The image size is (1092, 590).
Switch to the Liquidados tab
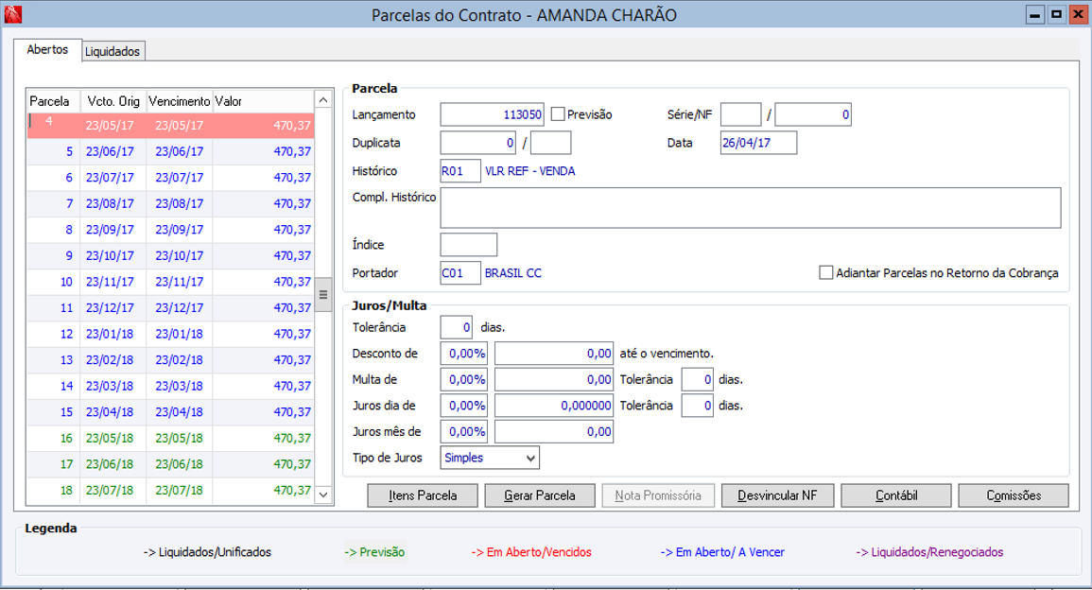click(x=113, y=52)
